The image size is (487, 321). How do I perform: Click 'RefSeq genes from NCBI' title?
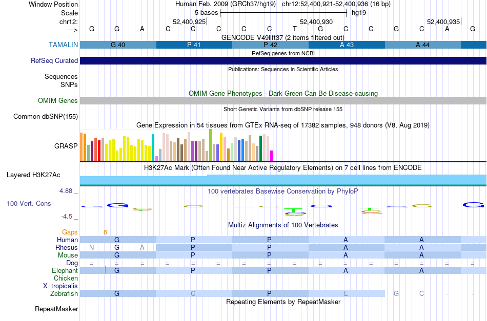[283, 53]
